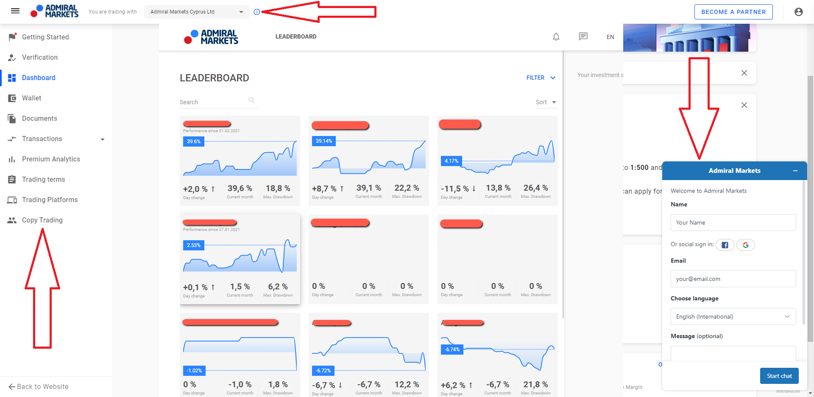Click the page's main vertical scrollbar
Image resolution: width=814 pixels, height=397 pixels.
point(811,208)
